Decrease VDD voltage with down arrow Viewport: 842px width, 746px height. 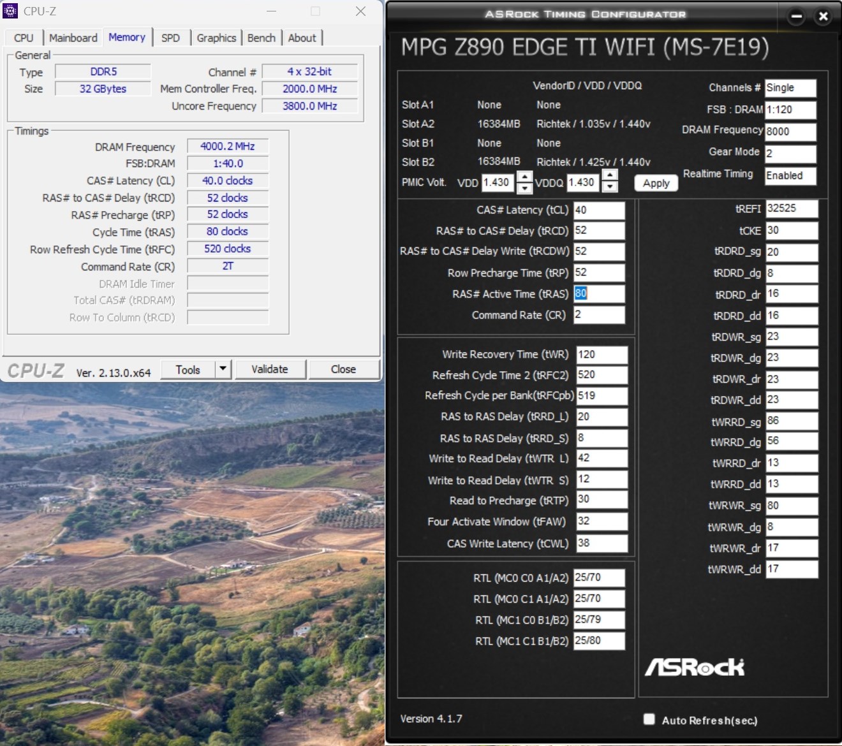(524, 188)
